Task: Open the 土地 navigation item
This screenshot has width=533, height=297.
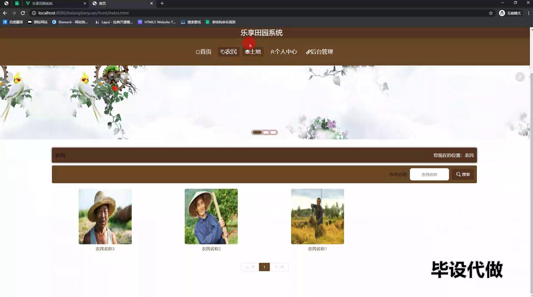Action: tap(253, 52)
